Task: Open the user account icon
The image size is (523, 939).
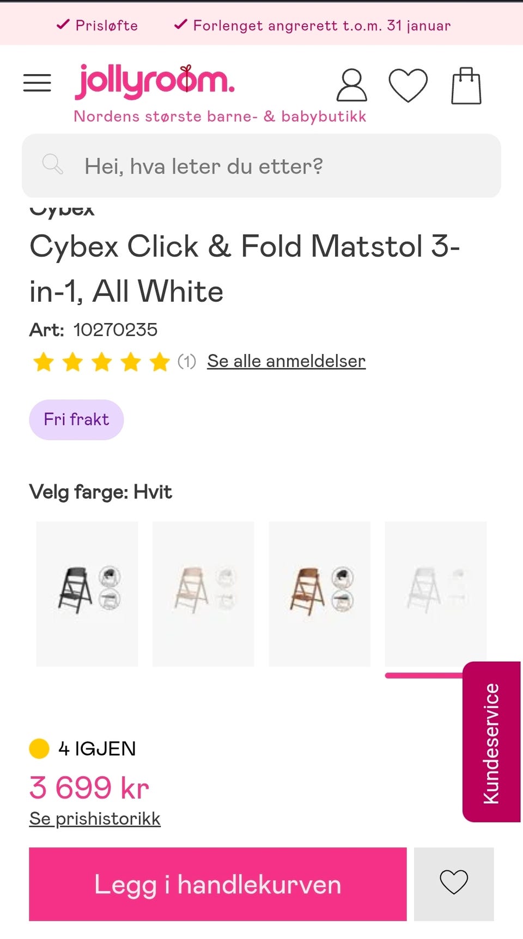Action: click(x=351, y=85)
